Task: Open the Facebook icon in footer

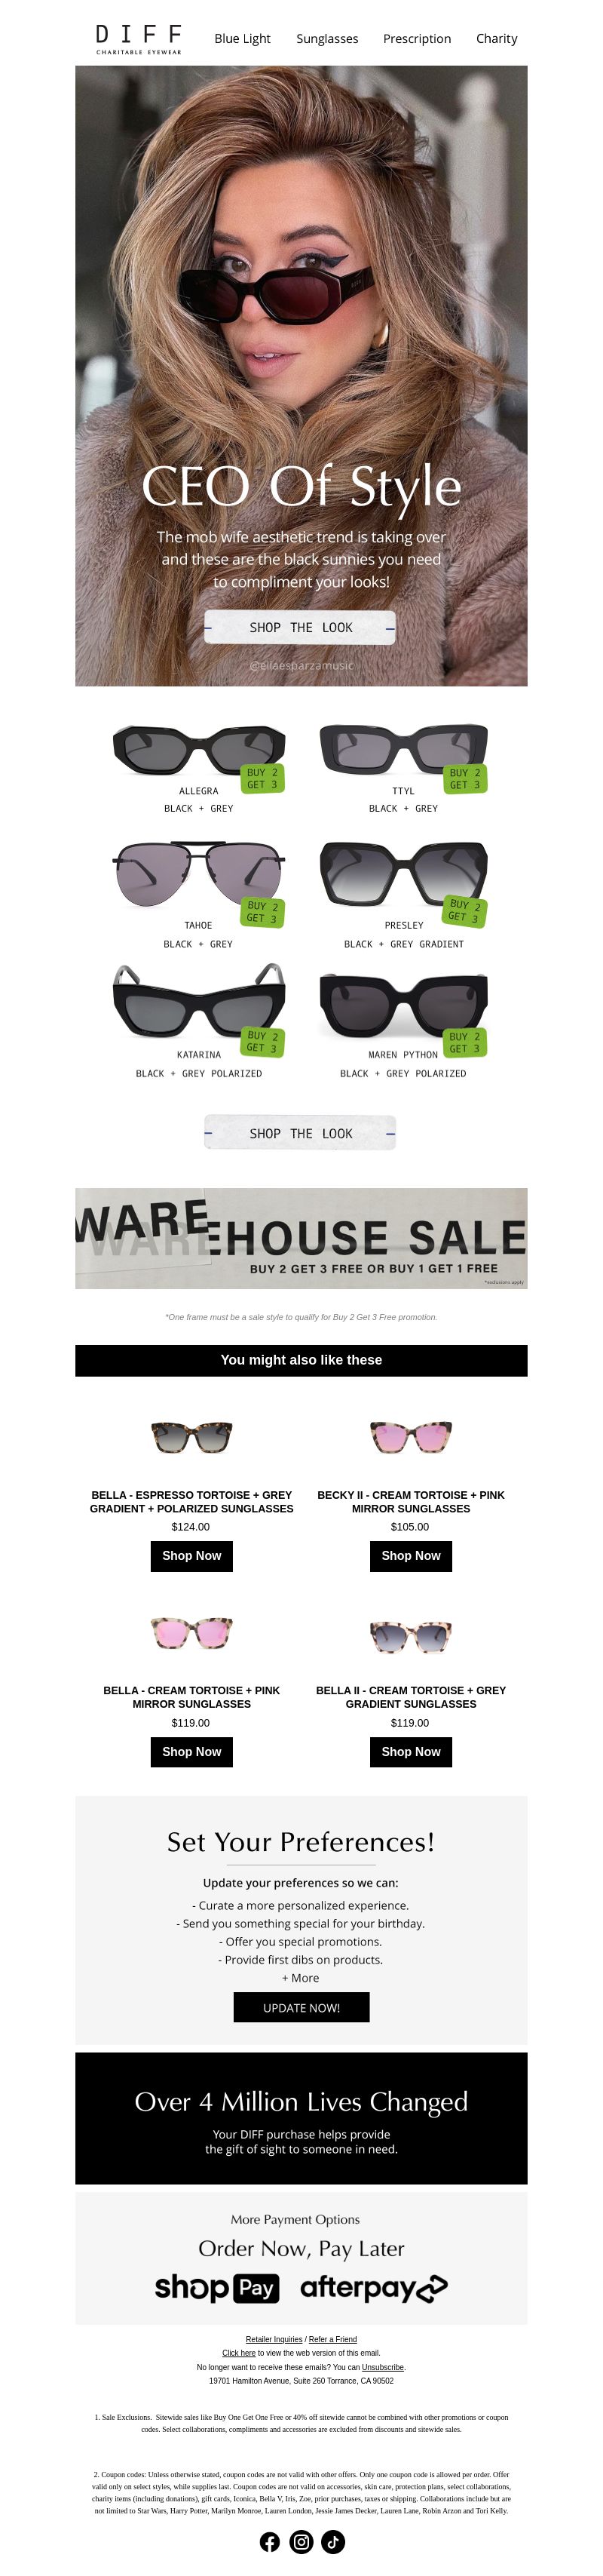Action: point(270,2541)
